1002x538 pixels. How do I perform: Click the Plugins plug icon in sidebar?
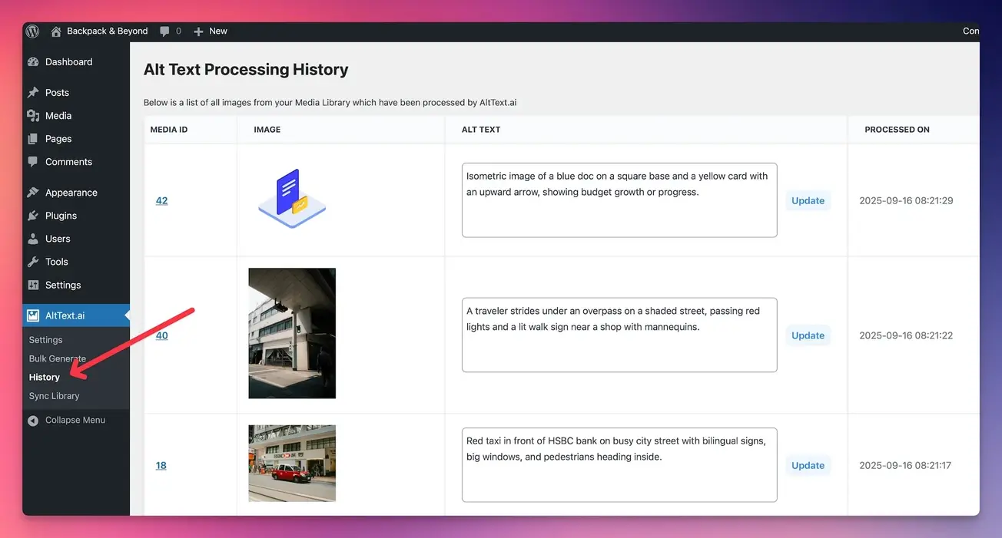click(x=33, y=216)
